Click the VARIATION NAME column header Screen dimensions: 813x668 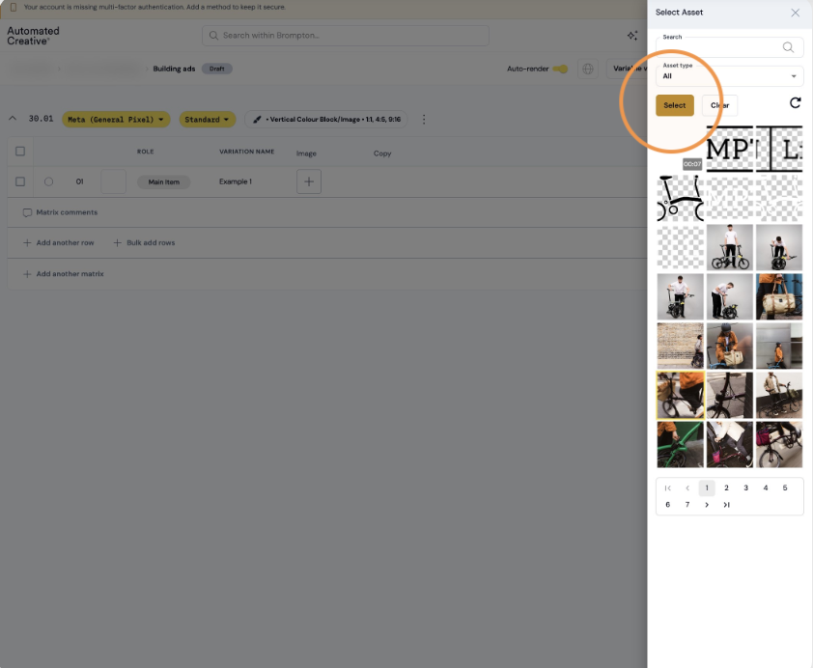(247, 152)
